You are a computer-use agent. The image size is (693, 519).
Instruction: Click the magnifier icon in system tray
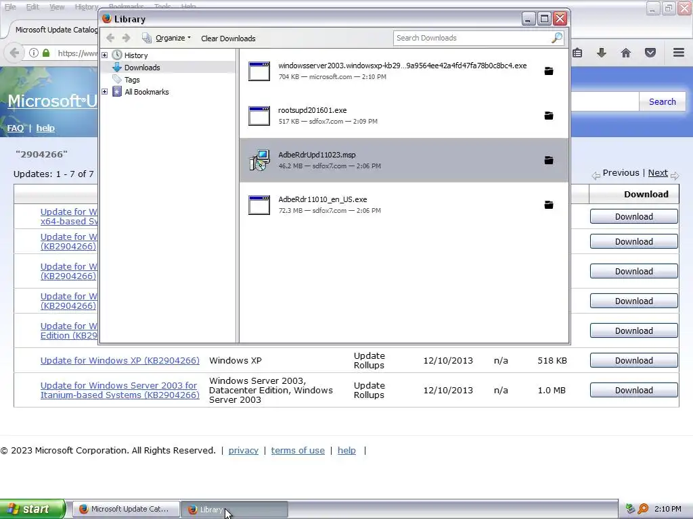coord(643,509)
